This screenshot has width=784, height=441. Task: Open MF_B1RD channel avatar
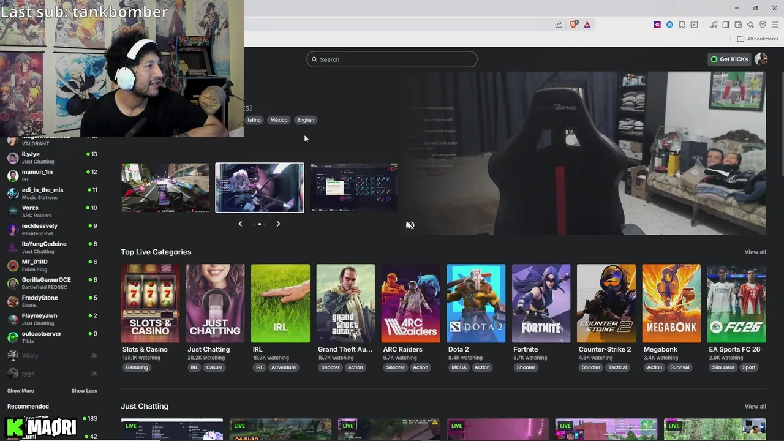coord(13,265)
